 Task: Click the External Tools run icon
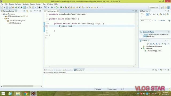click(66, 7)
